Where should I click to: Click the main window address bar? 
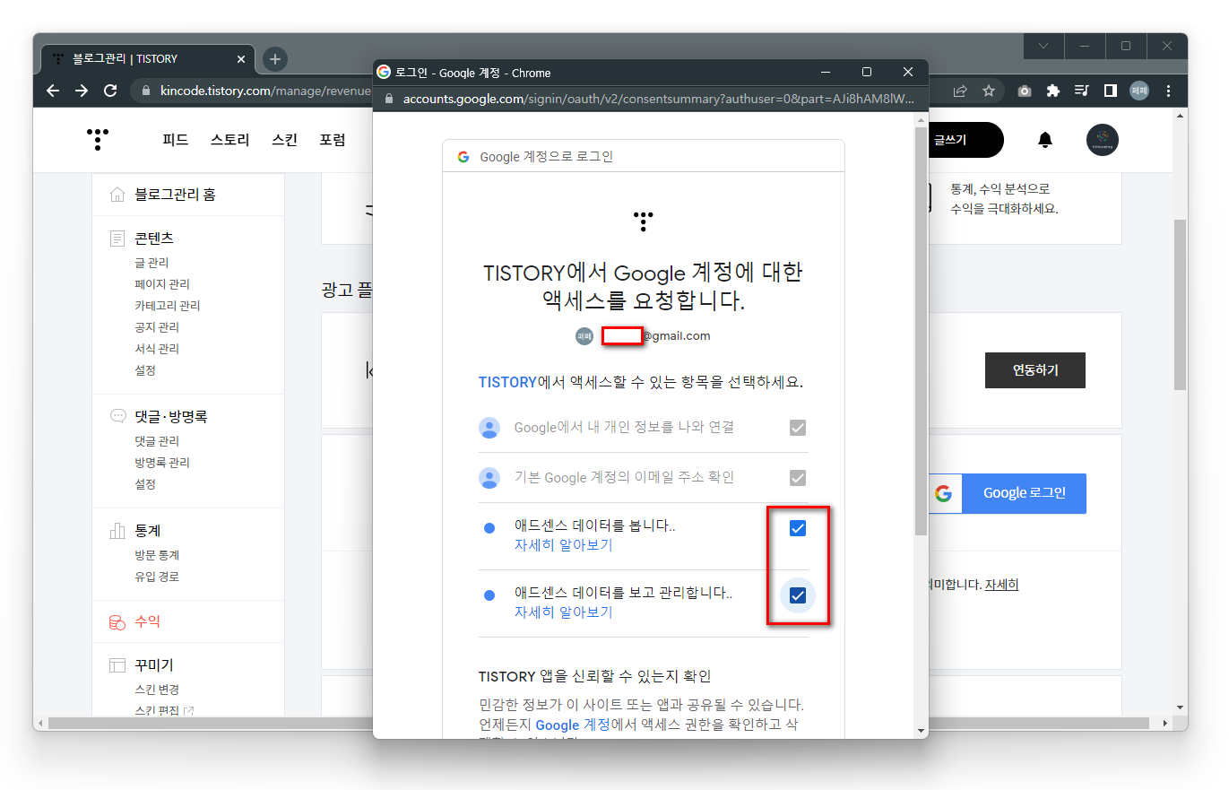click(x=265, y=91)
